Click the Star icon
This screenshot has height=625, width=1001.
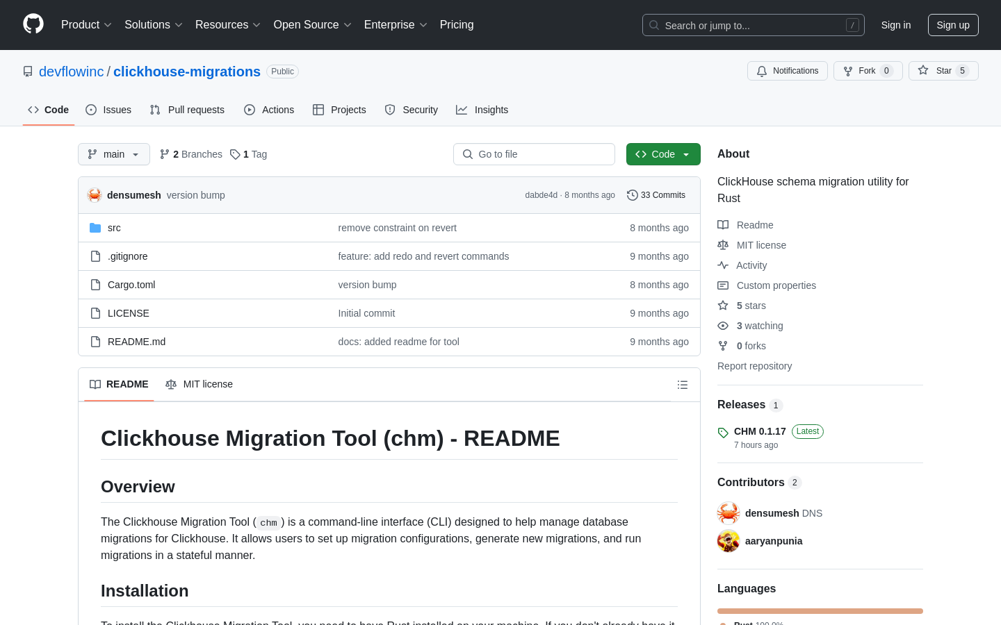(x=923, y=70)
